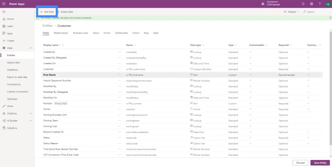Screen dimensions: 332x167
Task: Switch to the Dashboards tab
Action: tap(121, 33)
